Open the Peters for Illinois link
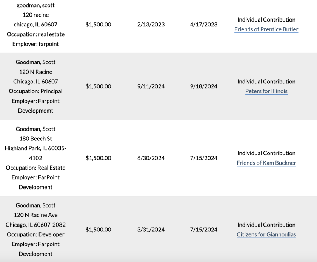Viewport: 317px width, 262px height. (x=266, y=91)
